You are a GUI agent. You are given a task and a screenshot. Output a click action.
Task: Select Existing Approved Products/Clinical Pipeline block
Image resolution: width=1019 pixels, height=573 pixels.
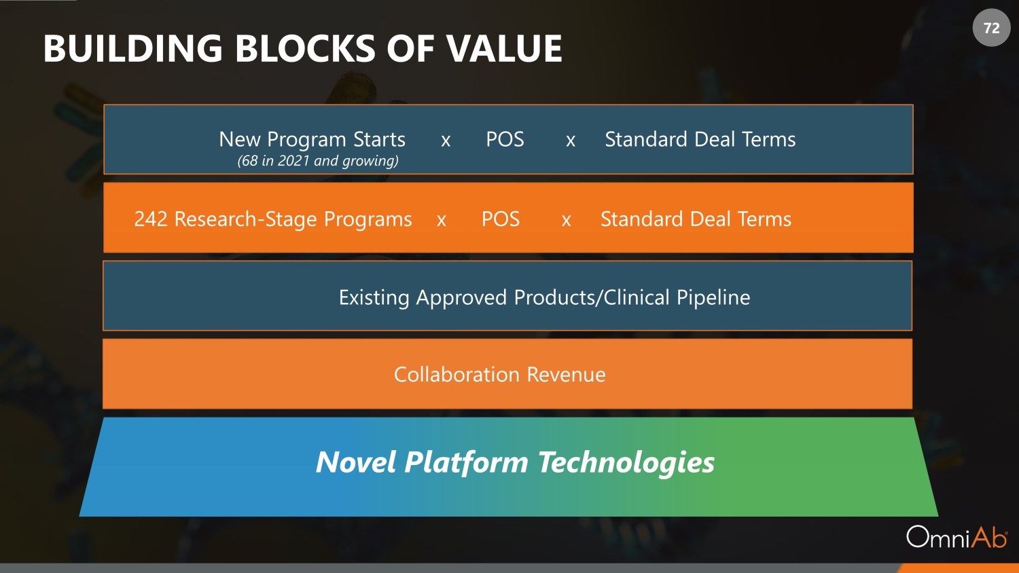click(544, 297)
